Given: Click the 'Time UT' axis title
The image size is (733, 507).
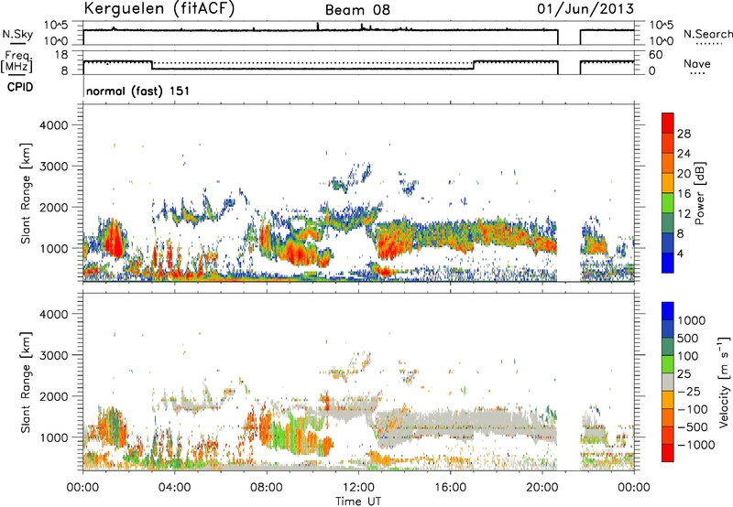Looking at the screenshot, I should tap(358, 502).
